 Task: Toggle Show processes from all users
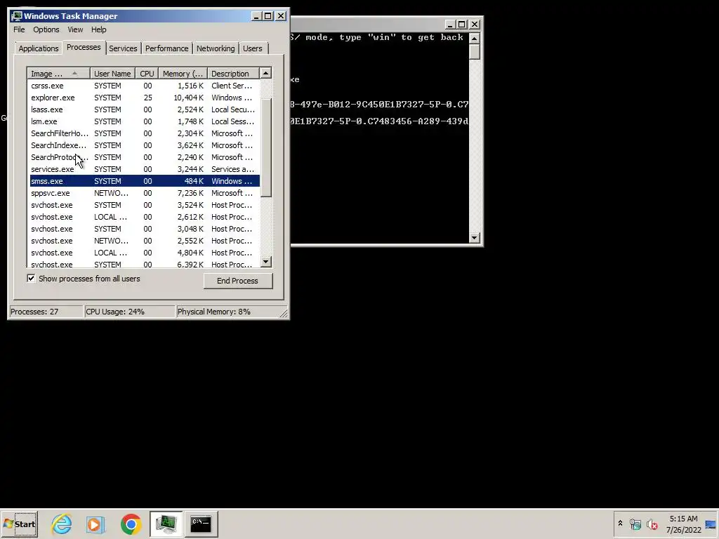tap(31, 278)
